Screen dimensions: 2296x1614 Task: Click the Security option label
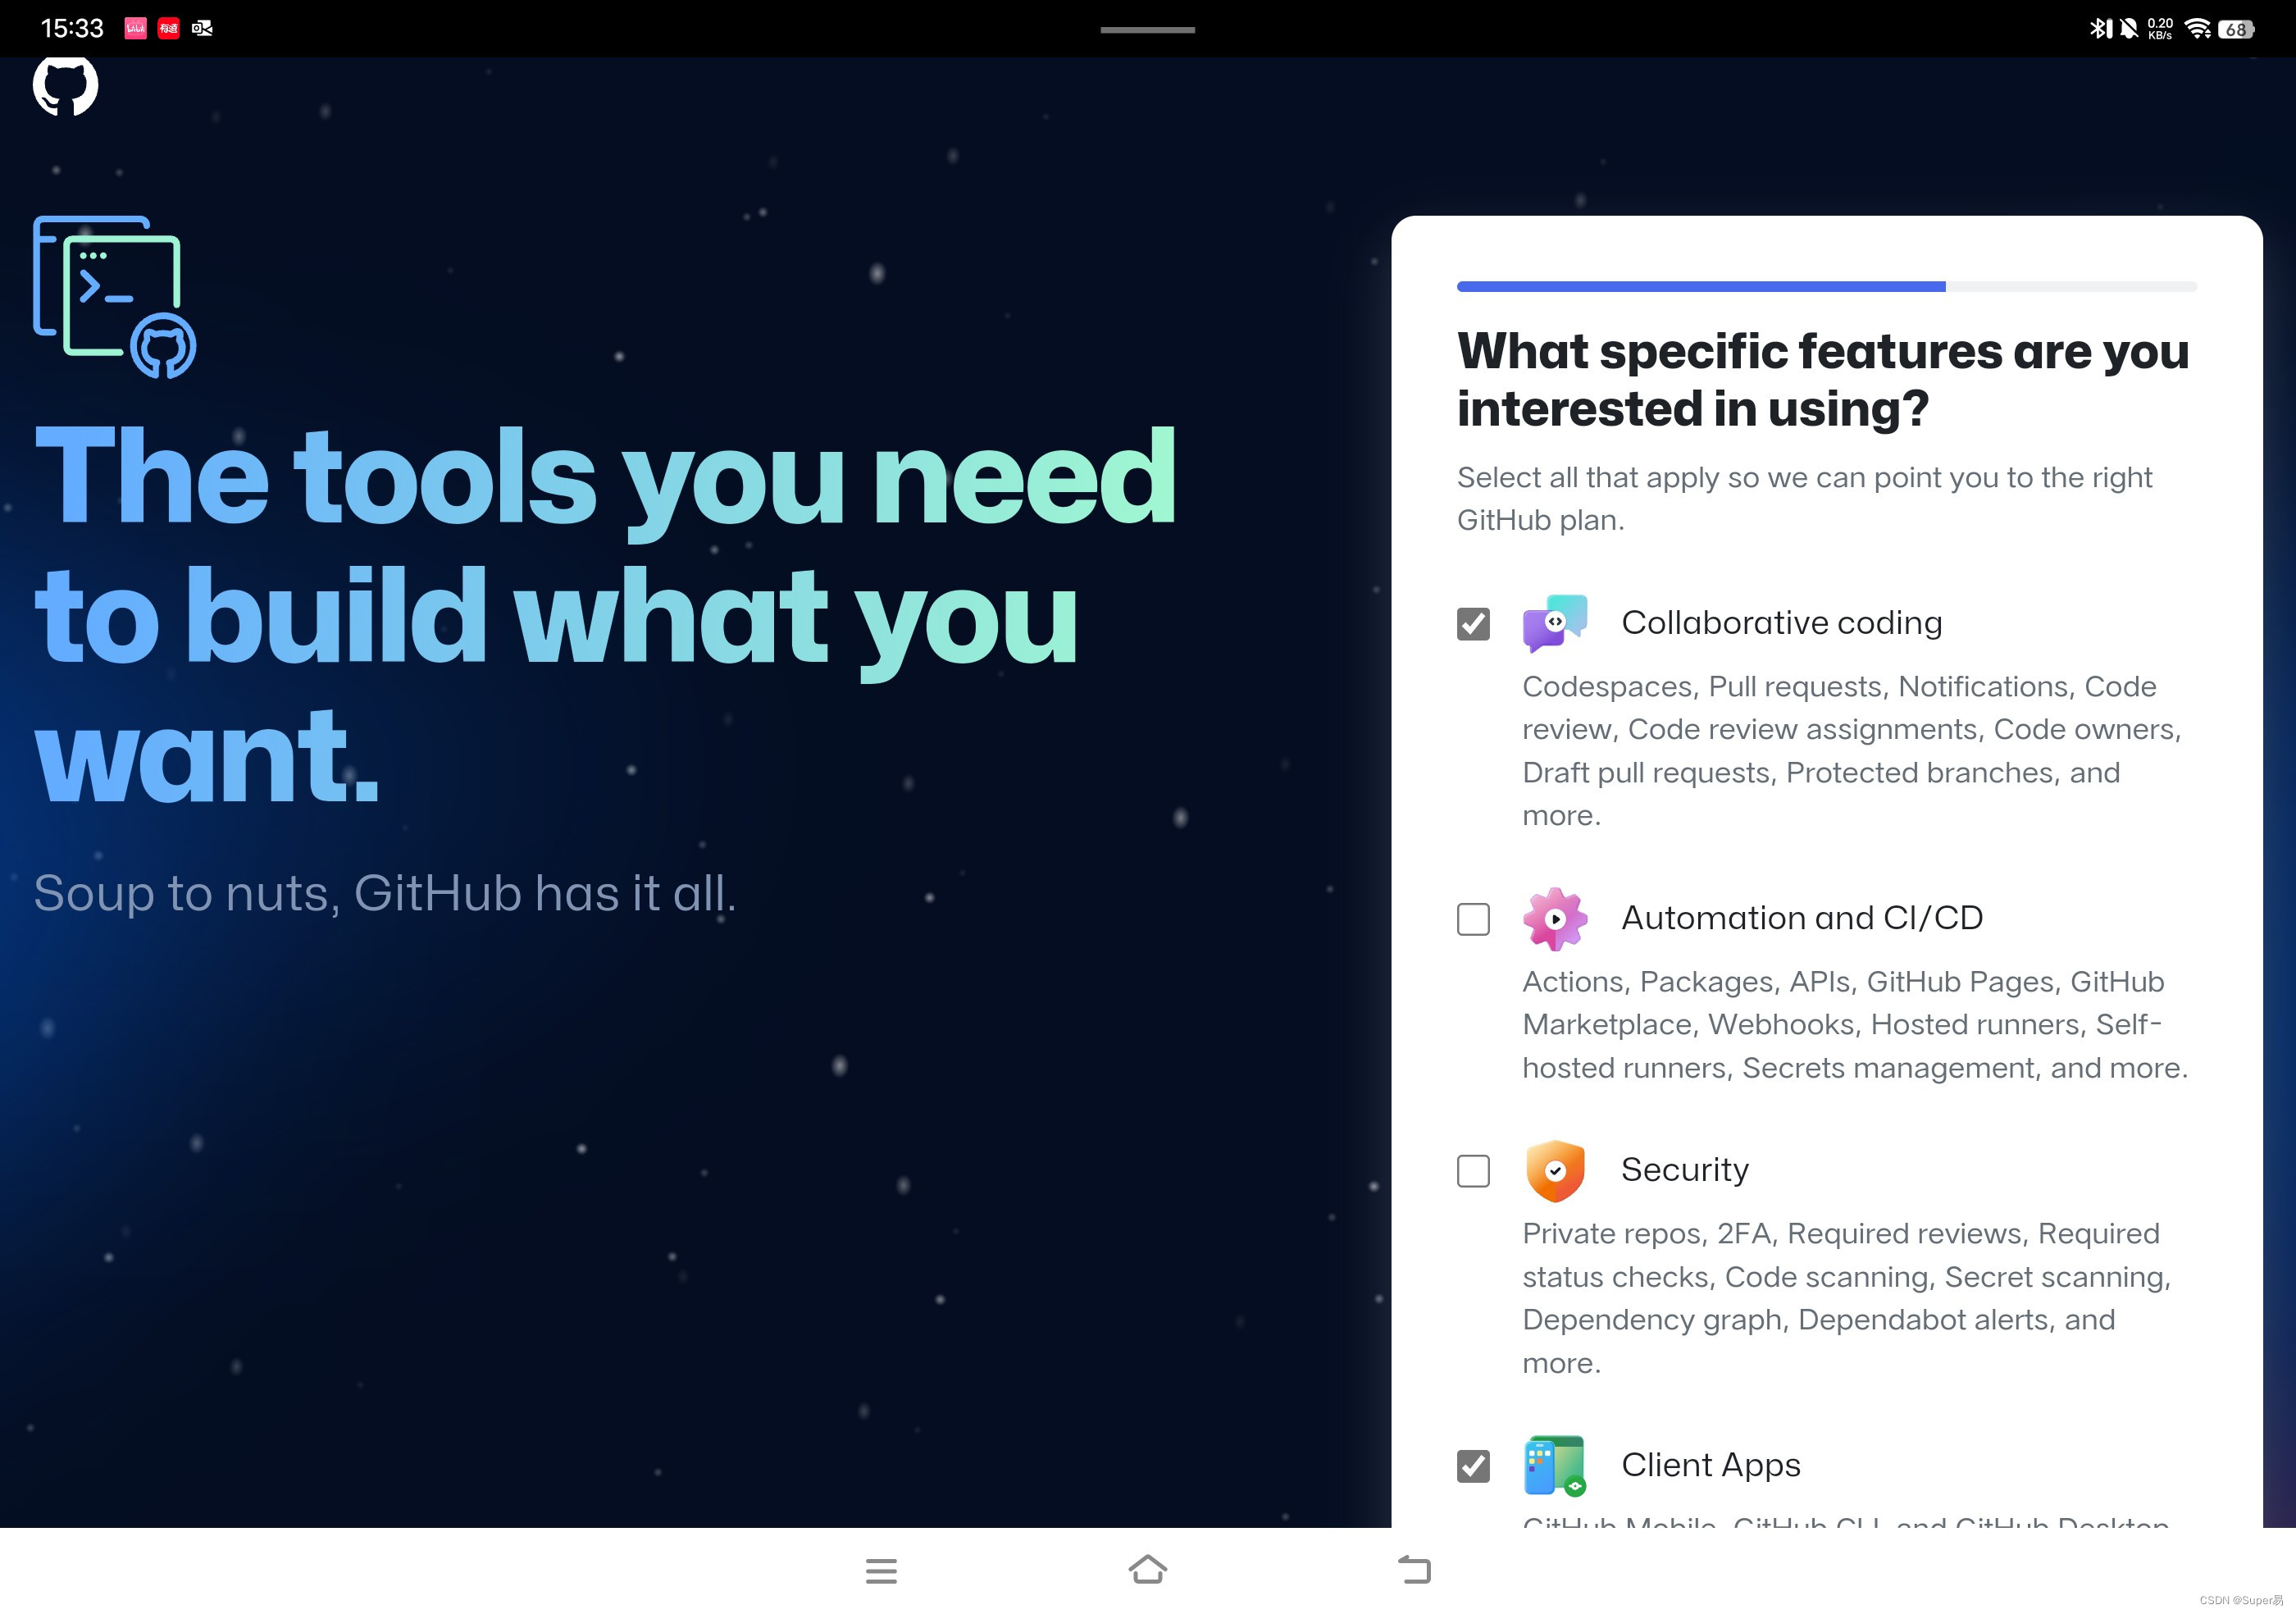click(1684, 1170)
